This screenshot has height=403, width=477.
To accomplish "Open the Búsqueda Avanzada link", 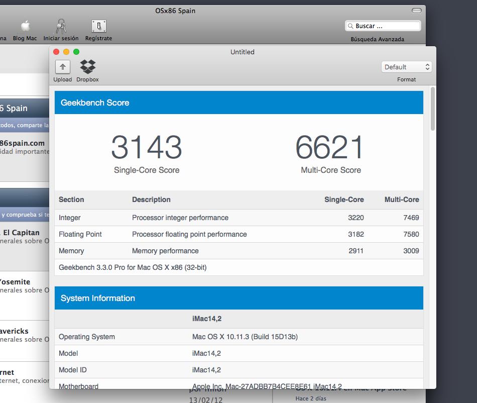I will point(377,39).
